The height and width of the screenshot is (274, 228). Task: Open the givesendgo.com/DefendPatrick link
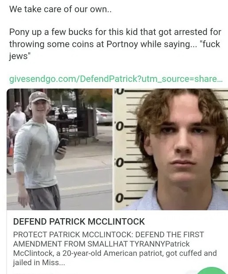point(116,79)
